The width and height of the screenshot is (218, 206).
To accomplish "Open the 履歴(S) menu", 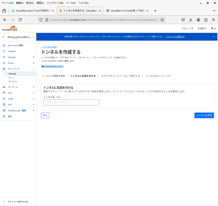I will click(40, 3).
